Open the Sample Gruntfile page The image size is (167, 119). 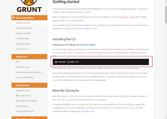[23, 33]
